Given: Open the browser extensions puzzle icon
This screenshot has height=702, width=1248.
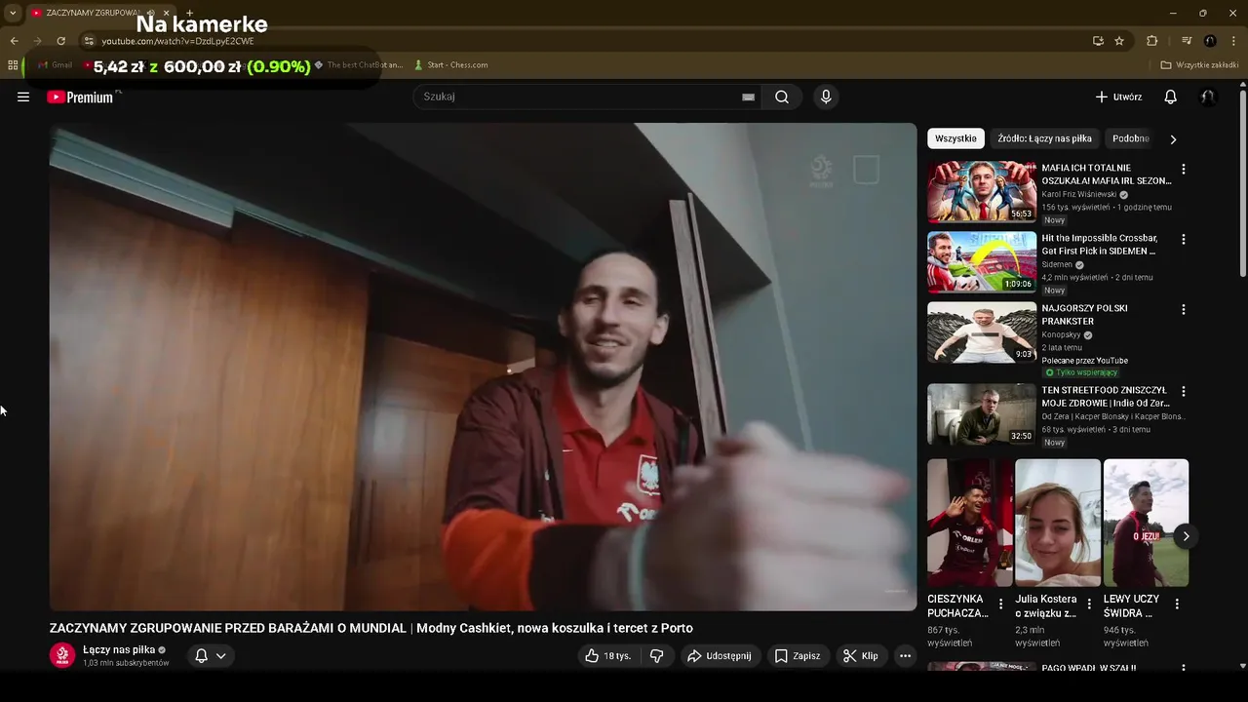Looking at the screenshot, I should [x=1151, y=41].
